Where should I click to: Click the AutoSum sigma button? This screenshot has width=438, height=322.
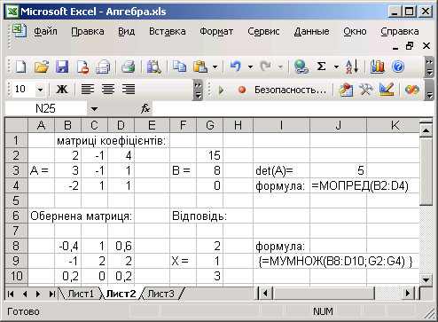coord(321,67)
